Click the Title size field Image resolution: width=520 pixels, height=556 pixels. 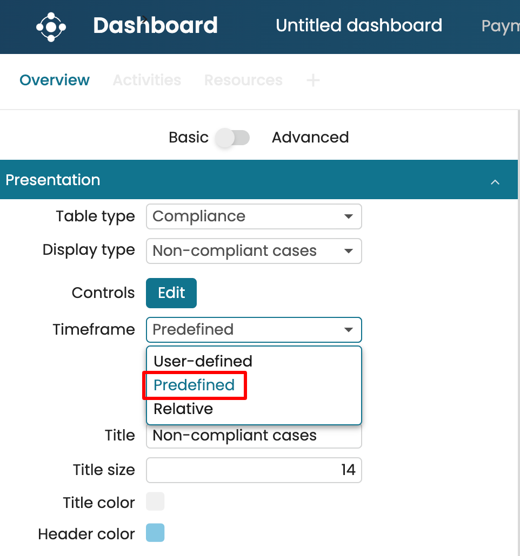(254, 470)
